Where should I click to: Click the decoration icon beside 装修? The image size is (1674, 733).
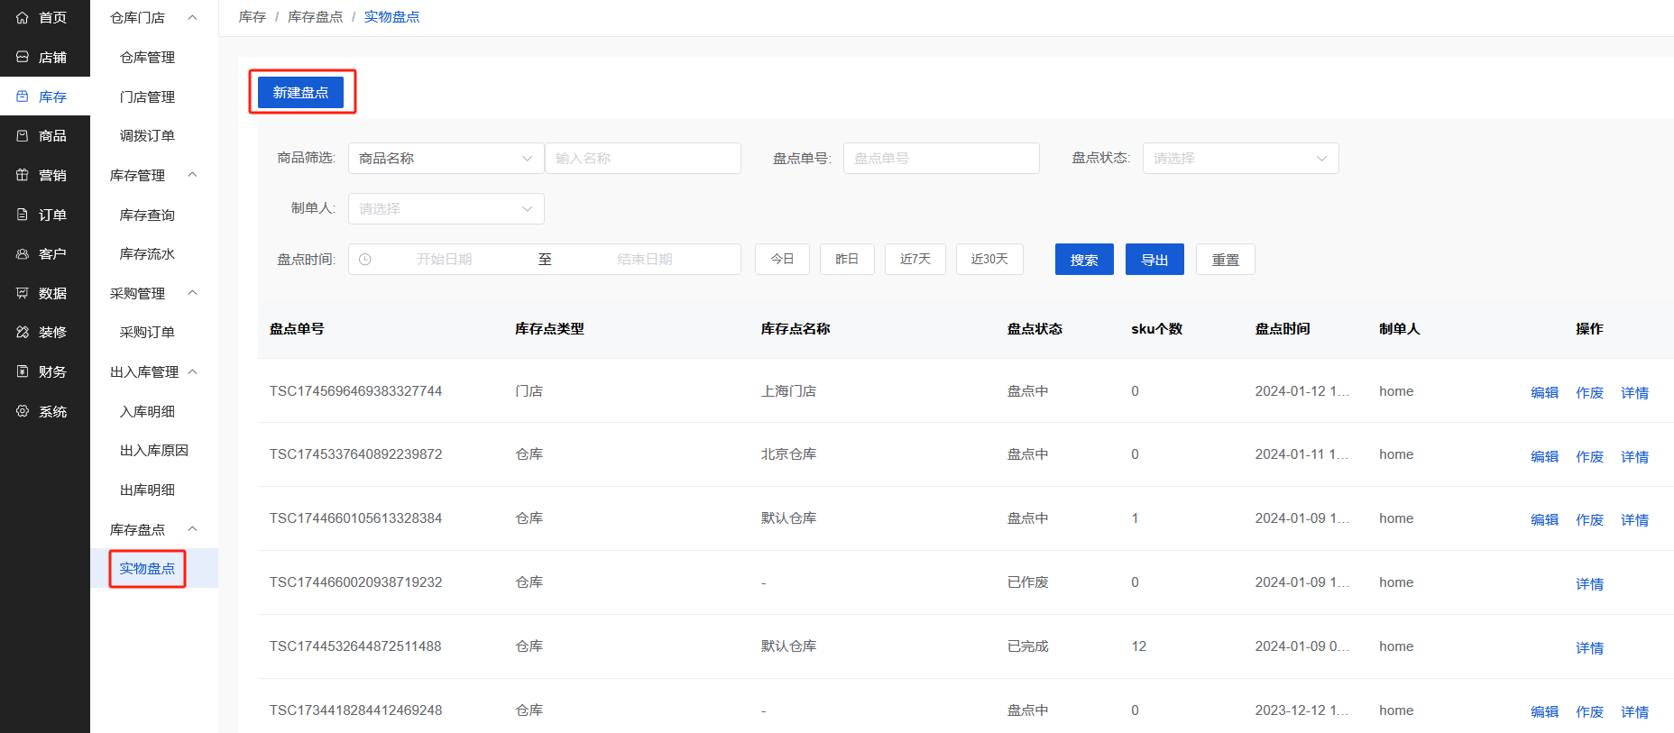coord(23,332)
